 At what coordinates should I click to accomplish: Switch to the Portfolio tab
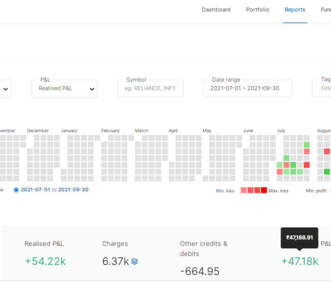click(x=257, y=9)
